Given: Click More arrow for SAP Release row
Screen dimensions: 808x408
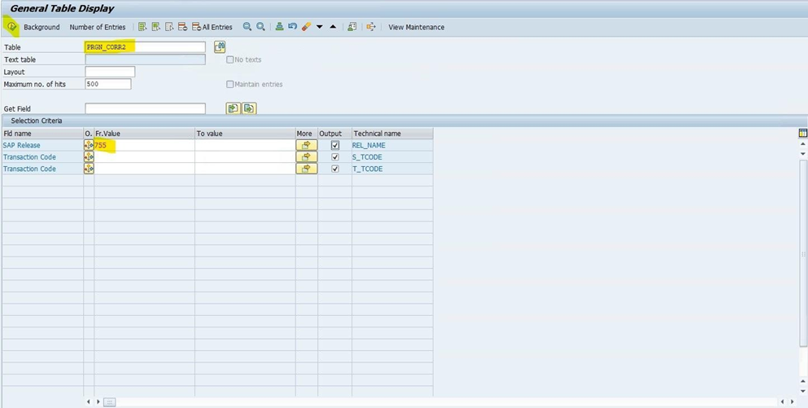Looking at the screenshot, I should coord(306,145).
